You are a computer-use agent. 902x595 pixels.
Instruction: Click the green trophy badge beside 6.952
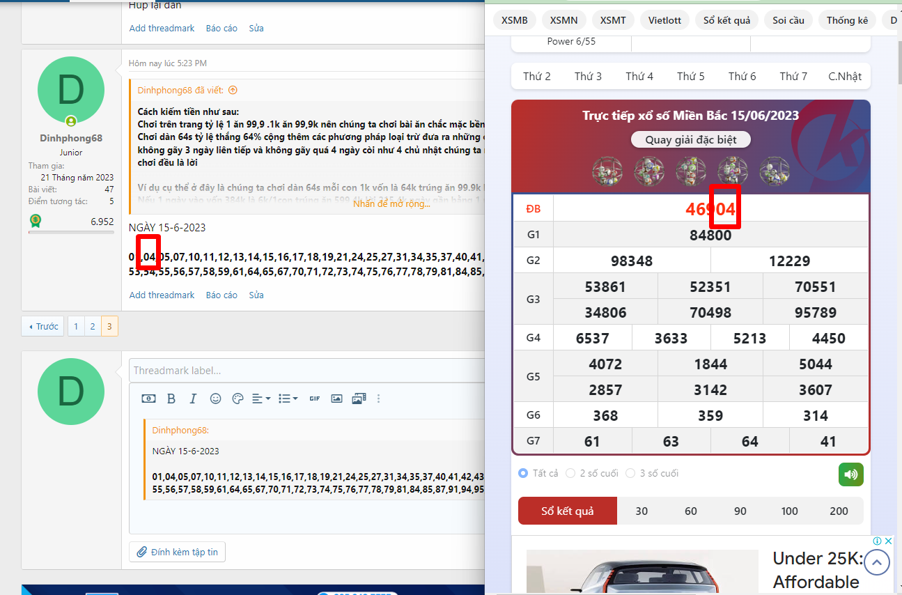point(35,222)
